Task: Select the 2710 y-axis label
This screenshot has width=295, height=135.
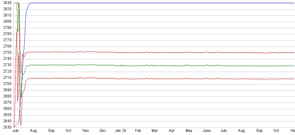Action: point(7,78)
